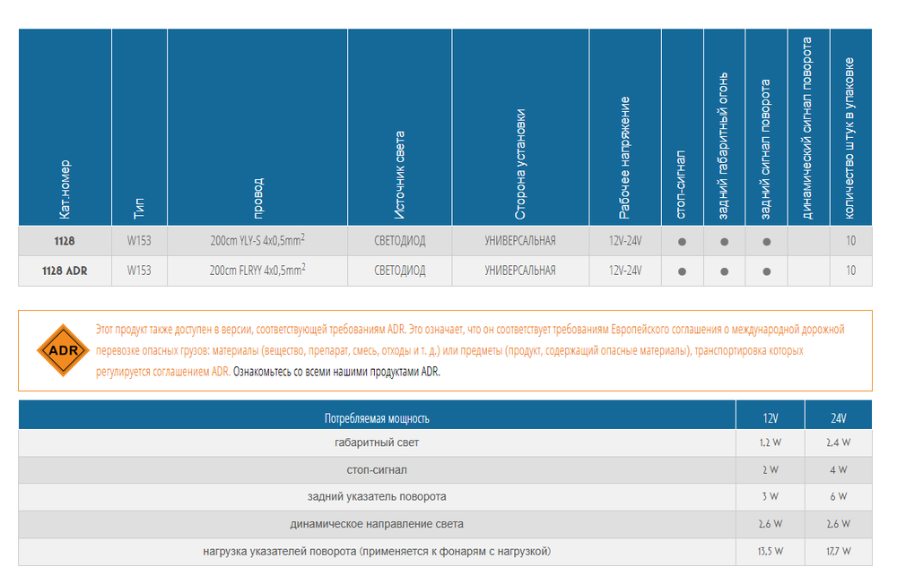
Task: Click задний габаритный огонь dot in 1128 row
Action: pyautogui.click(x=724, y=242)
